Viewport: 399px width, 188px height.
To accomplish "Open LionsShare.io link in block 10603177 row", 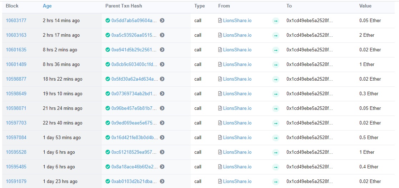I will point(237,21).
